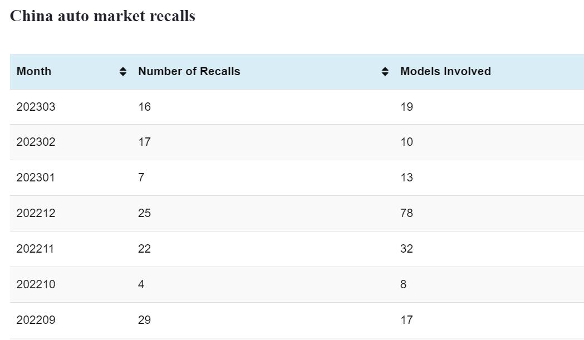
Task: Click the 202210 month cell
Action: pos(36,284)
